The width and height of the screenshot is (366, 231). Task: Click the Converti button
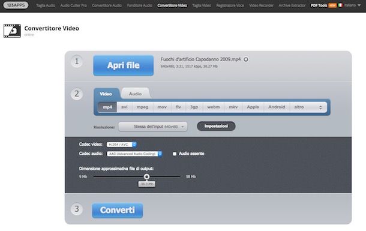pos(118,210)
